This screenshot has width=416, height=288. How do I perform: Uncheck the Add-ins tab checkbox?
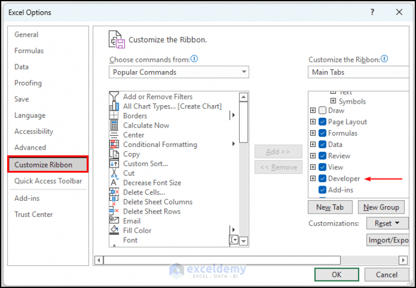coord(322,190)
